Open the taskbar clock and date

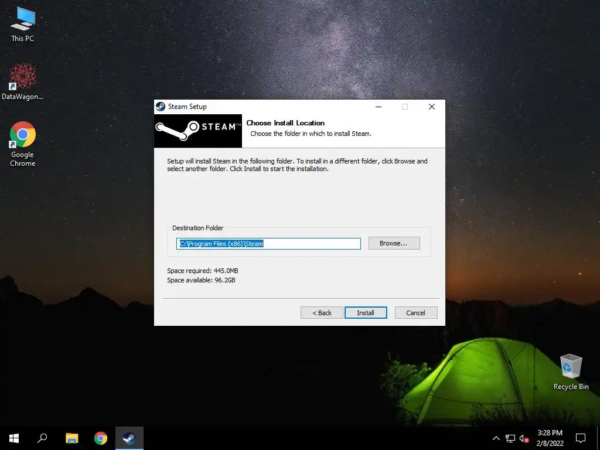(550, 438)
